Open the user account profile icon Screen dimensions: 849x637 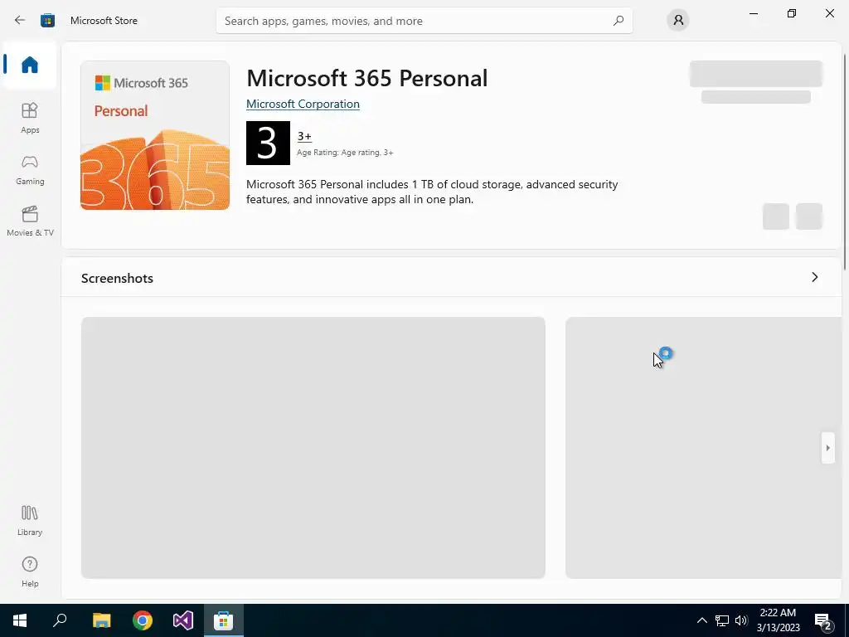click(678, 21)
